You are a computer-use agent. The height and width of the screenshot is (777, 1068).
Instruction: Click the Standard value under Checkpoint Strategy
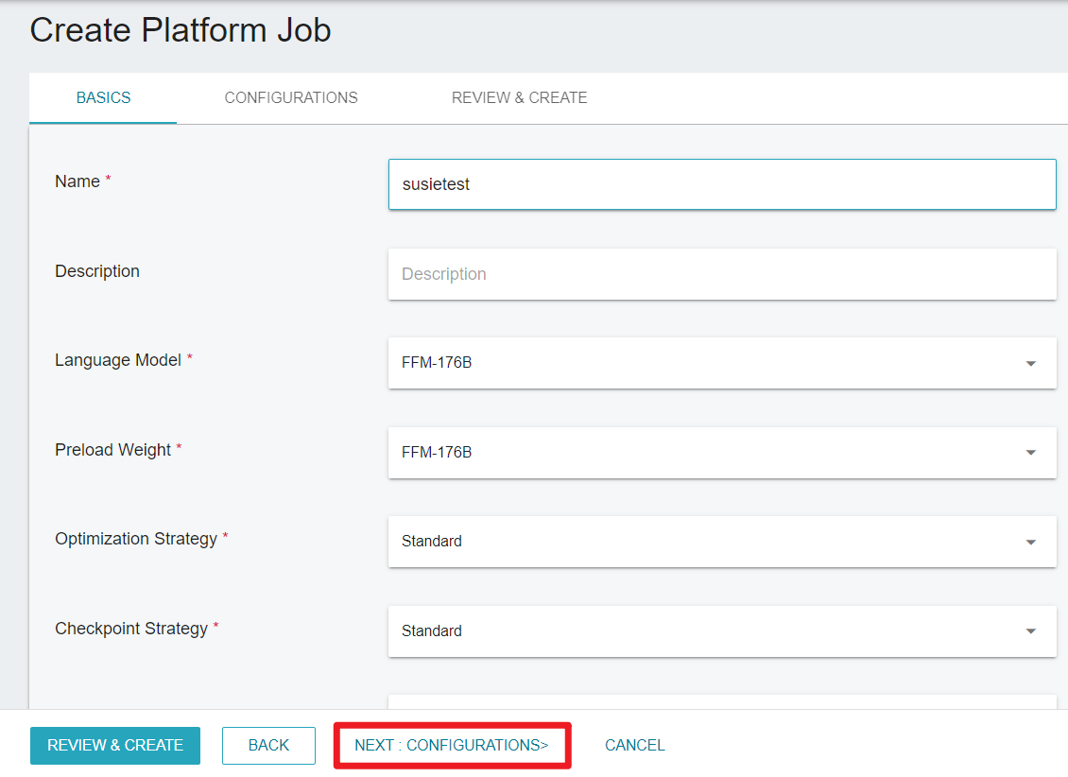[x=432, y=630]
